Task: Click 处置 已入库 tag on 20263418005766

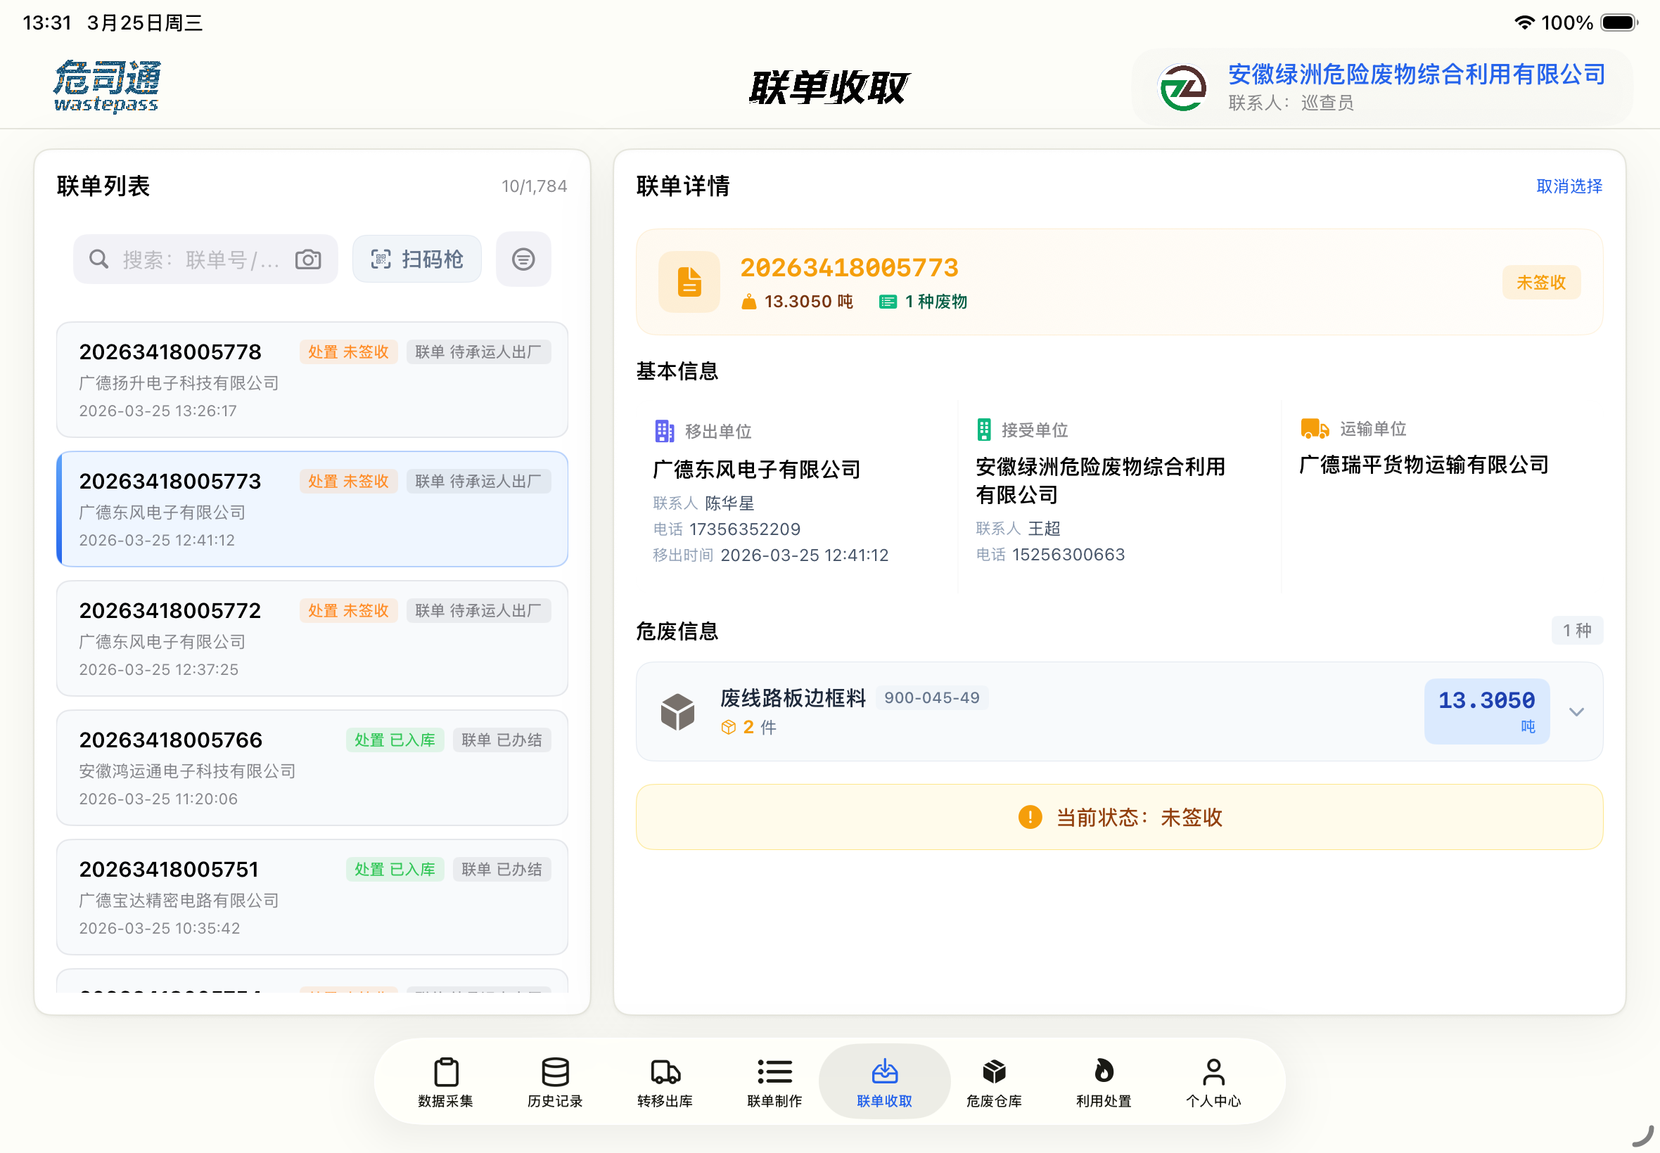Action: tap(395, 740)
